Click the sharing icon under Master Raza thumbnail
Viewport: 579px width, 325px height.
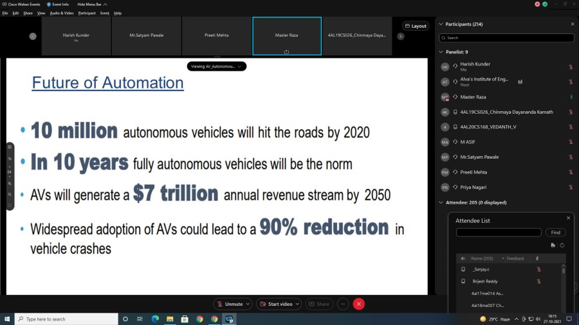coord(286,52)
